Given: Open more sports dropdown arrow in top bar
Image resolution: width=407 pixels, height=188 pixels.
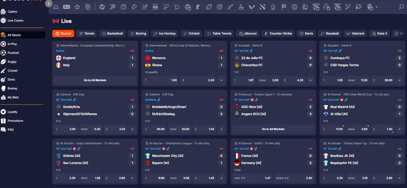Looking at the screenshot, I should tap(377, 7).
